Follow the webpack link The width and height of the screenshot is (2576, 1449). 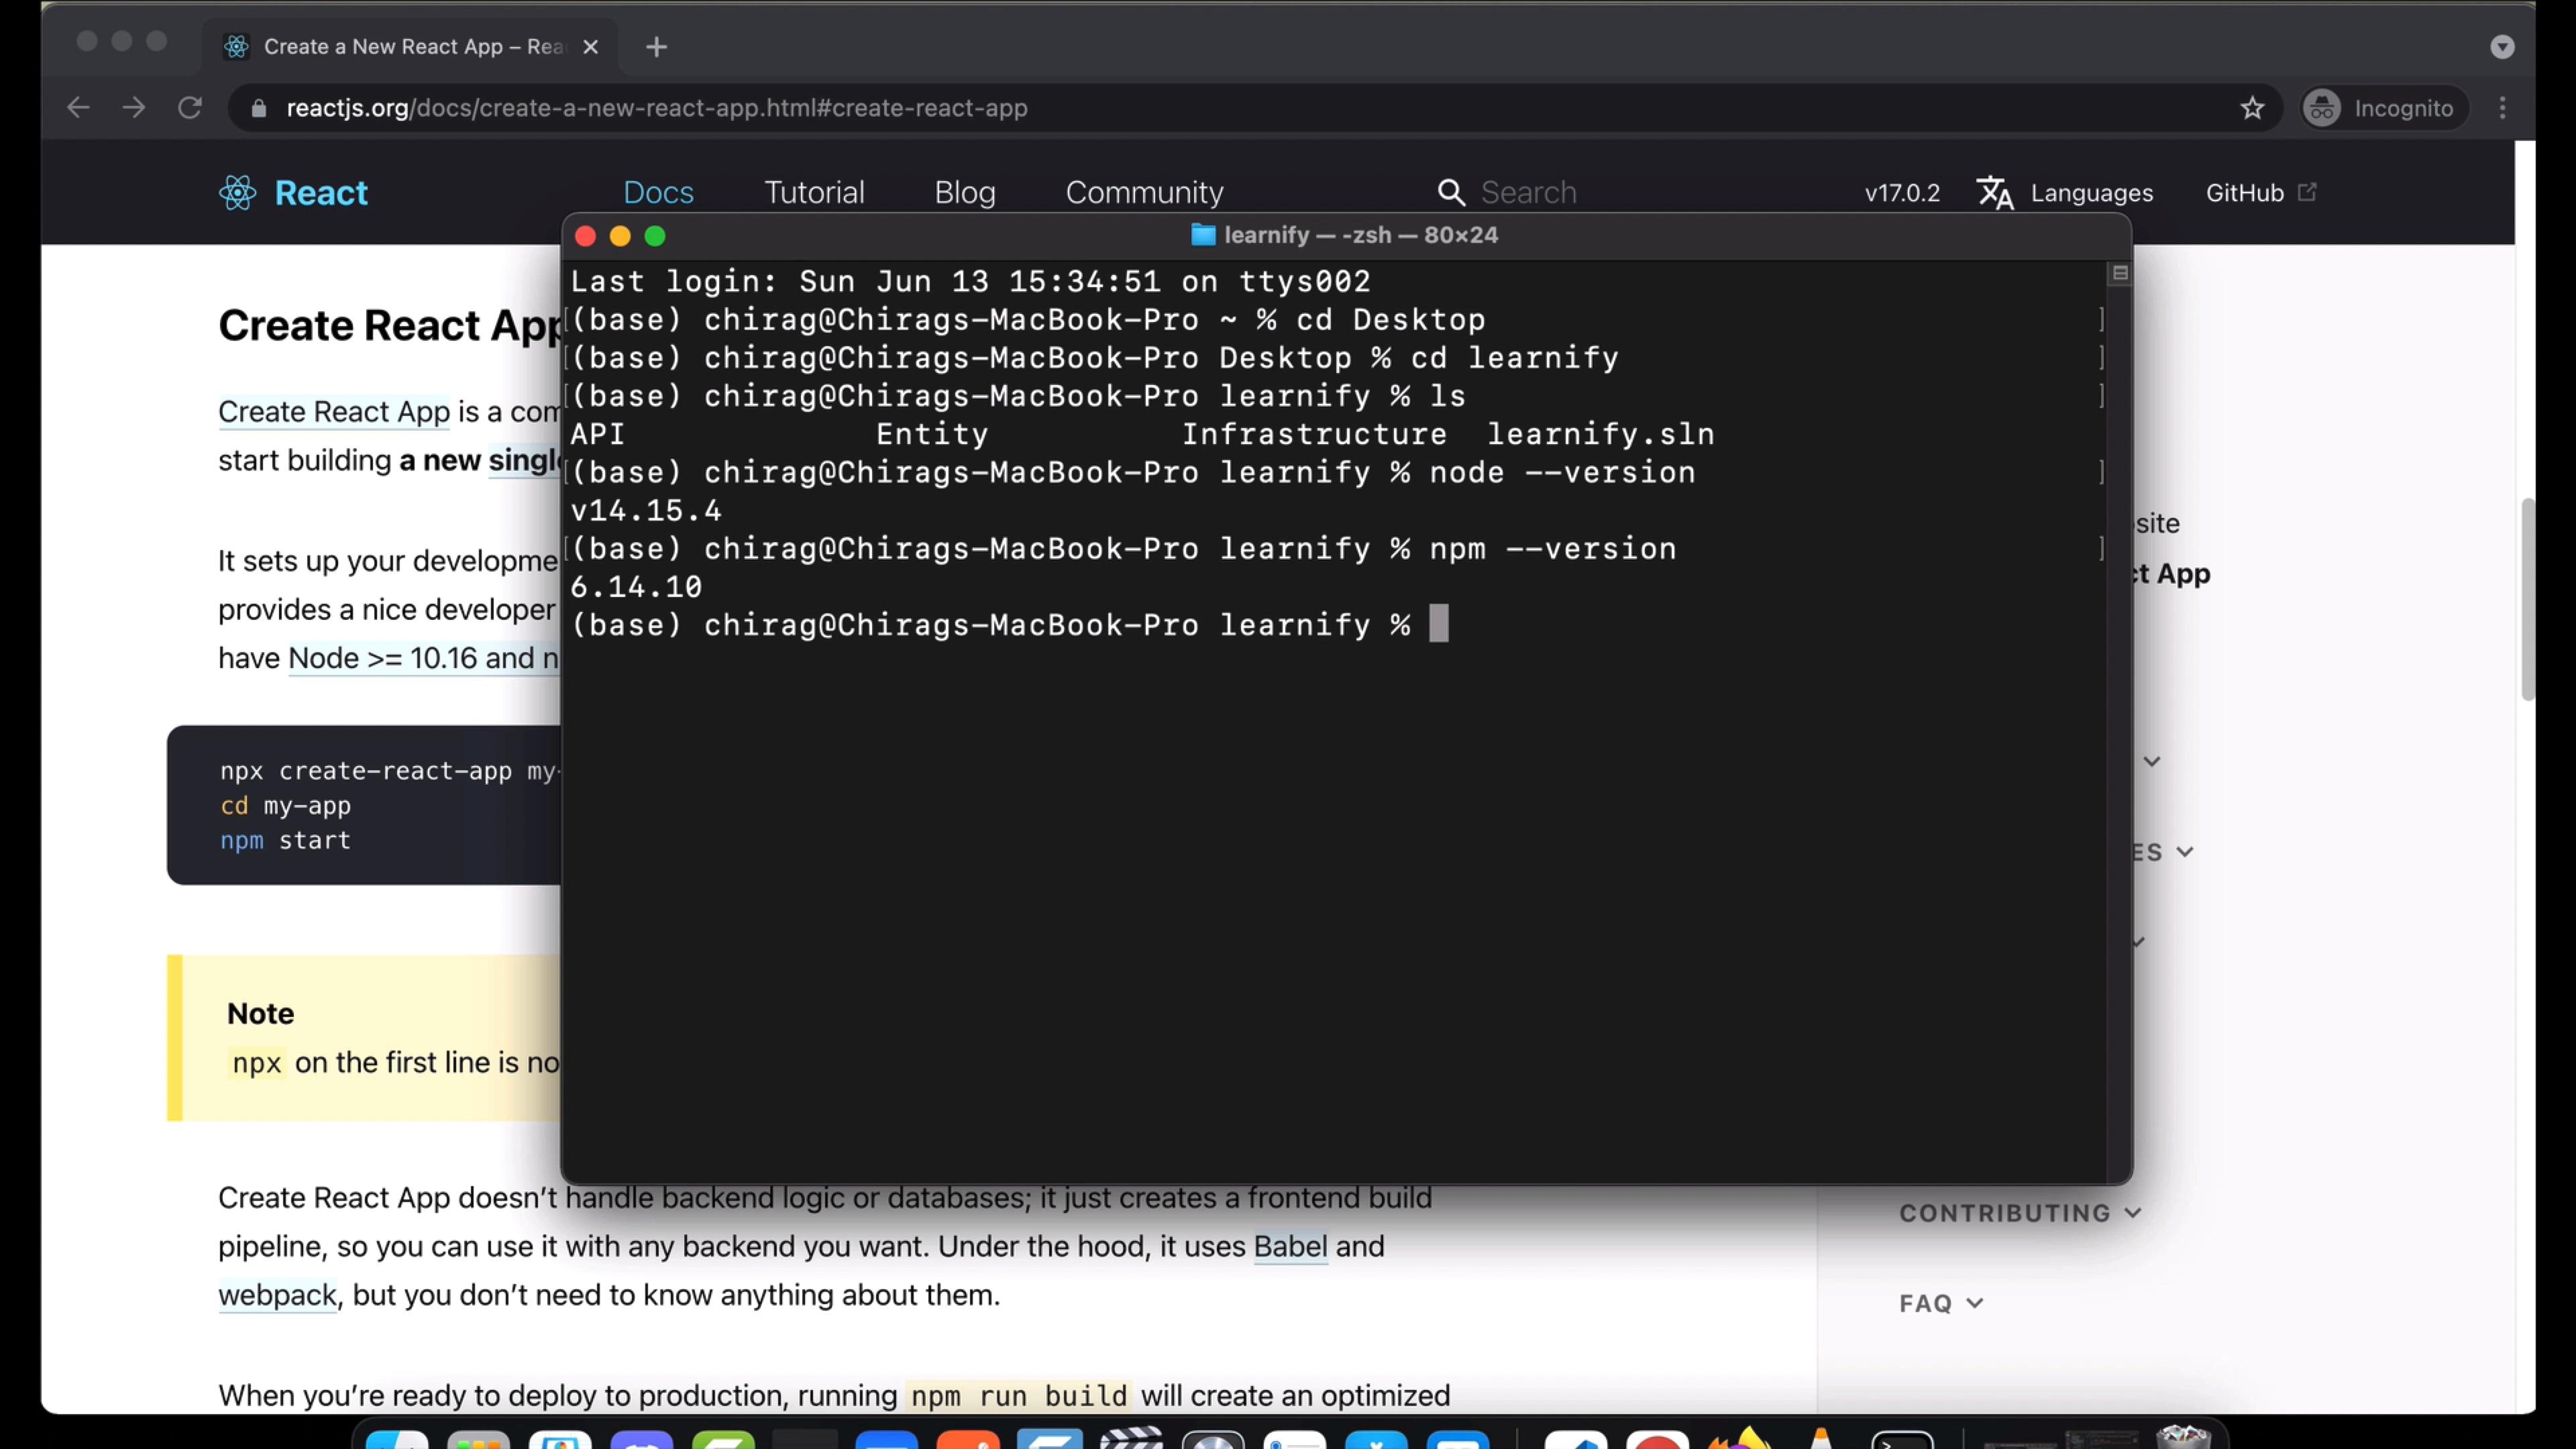277,1295
